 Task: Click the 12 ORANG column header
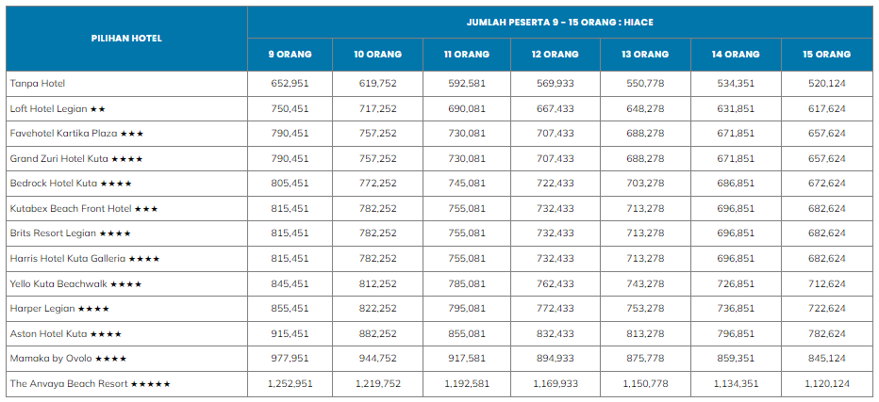tap(555, 55)
